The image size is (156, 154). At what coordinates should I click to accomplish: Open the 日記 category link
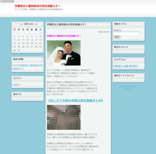(x=14, y=85)
